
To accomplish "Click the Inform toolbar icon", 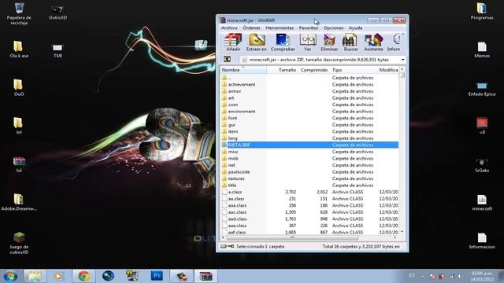I will (x=394, y=42).
